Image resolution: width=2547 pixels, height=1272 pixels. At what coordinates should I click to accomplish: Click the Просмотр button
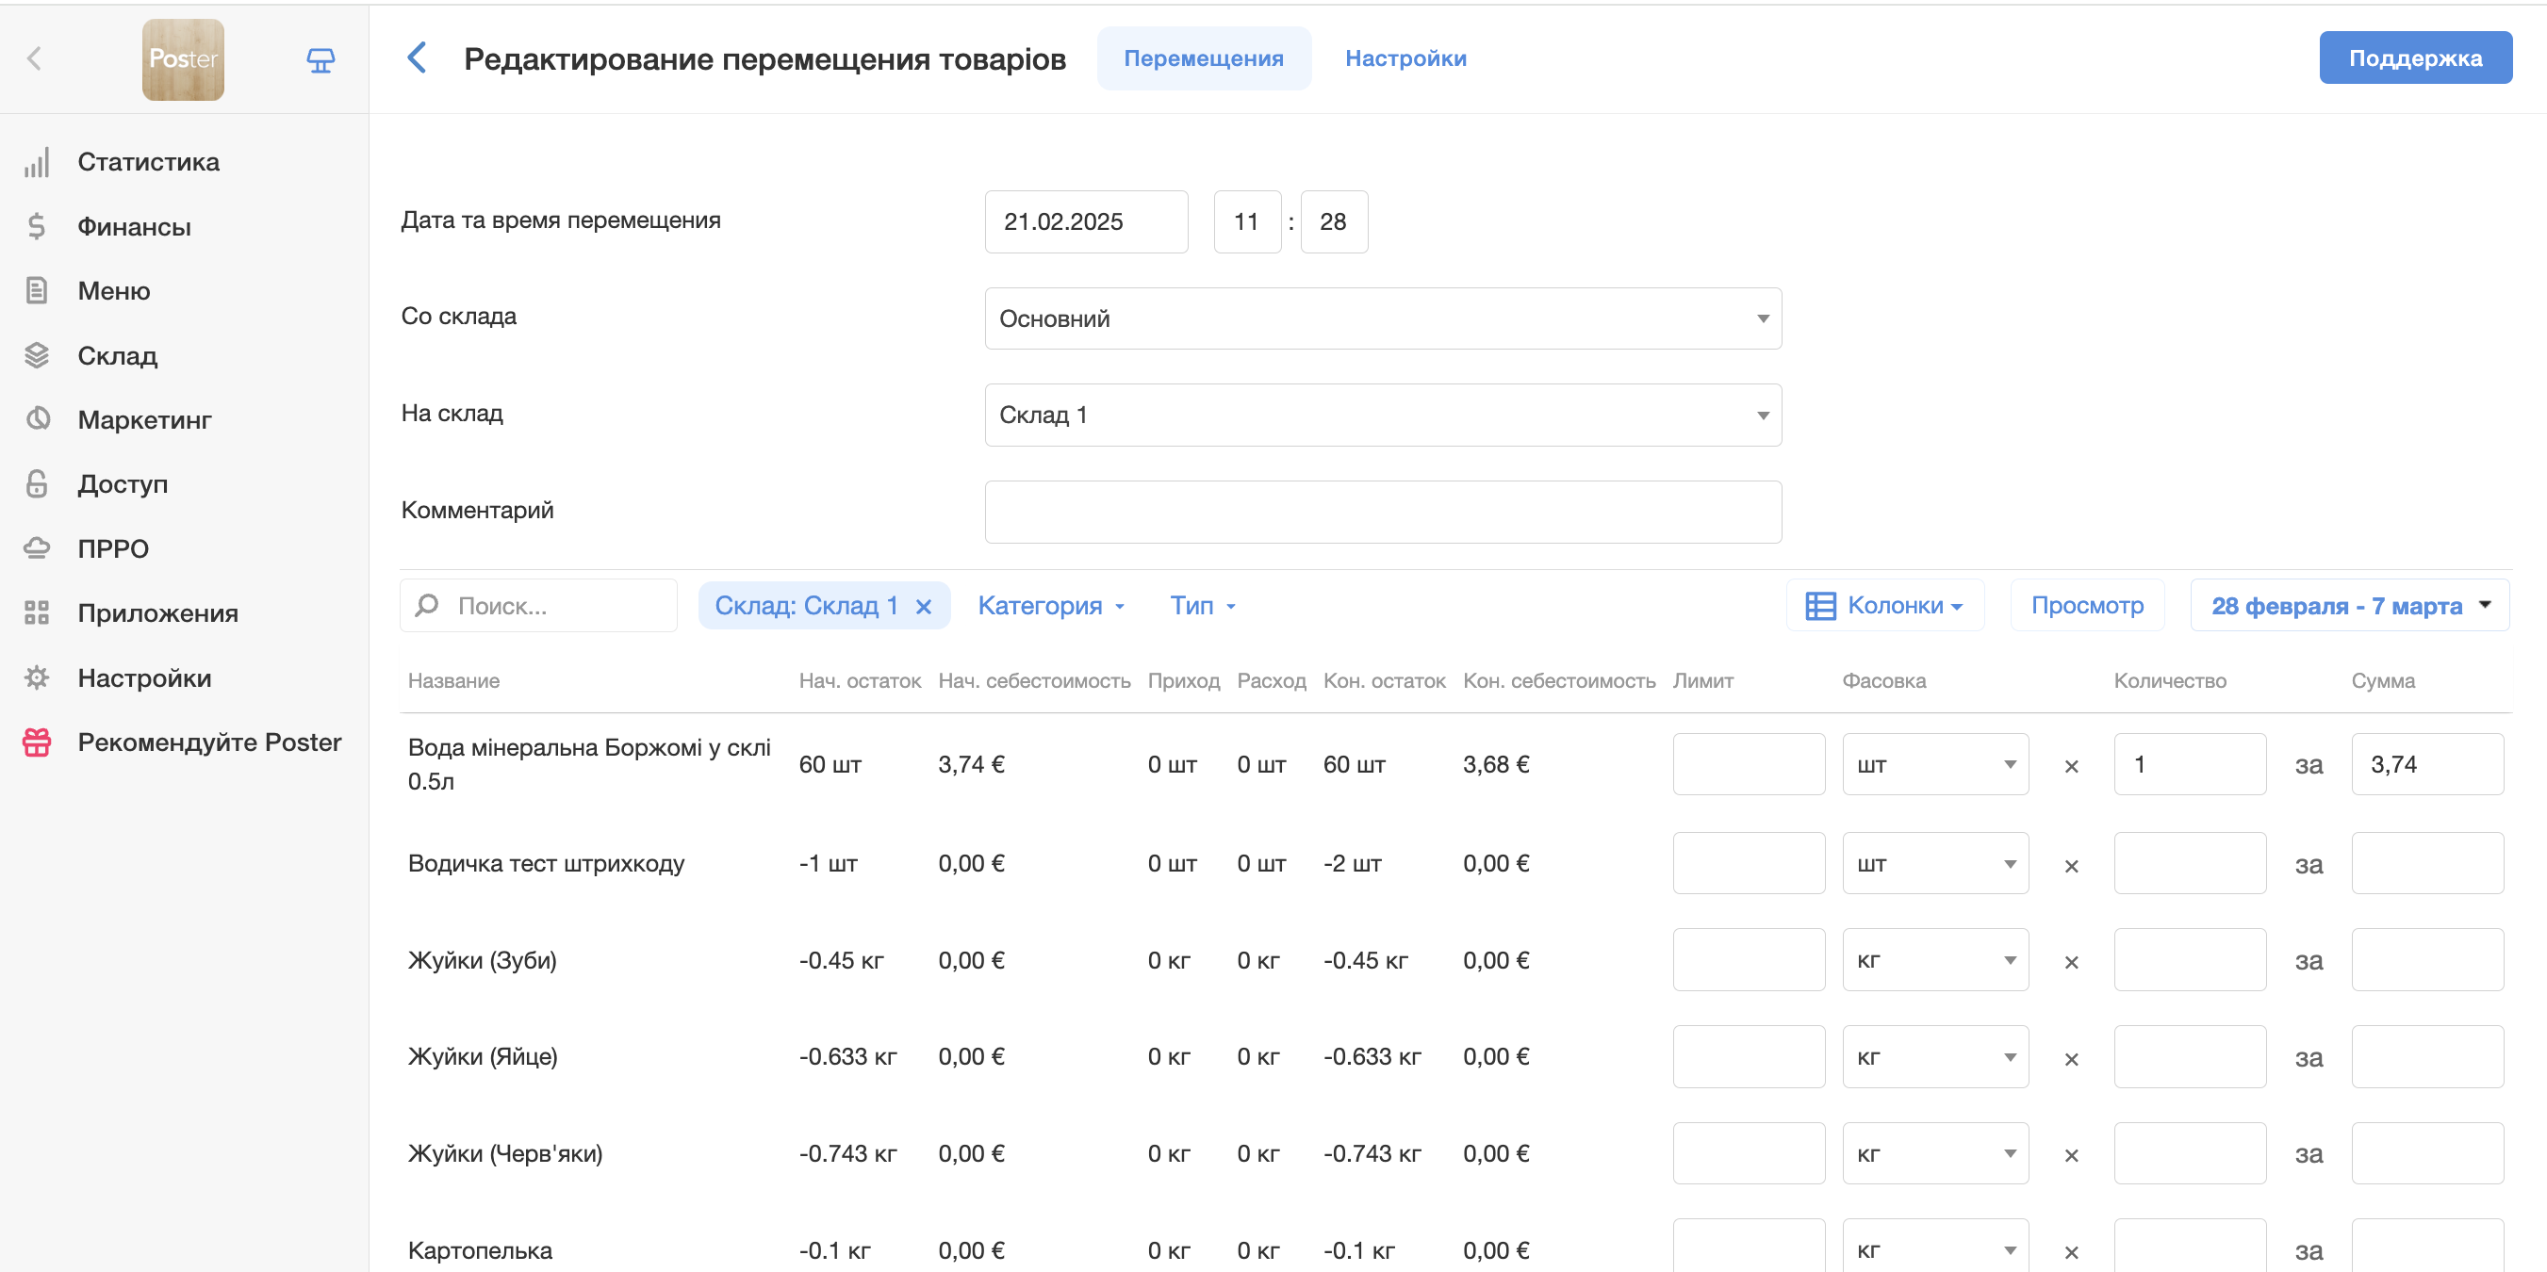(x=2087, y=605)
